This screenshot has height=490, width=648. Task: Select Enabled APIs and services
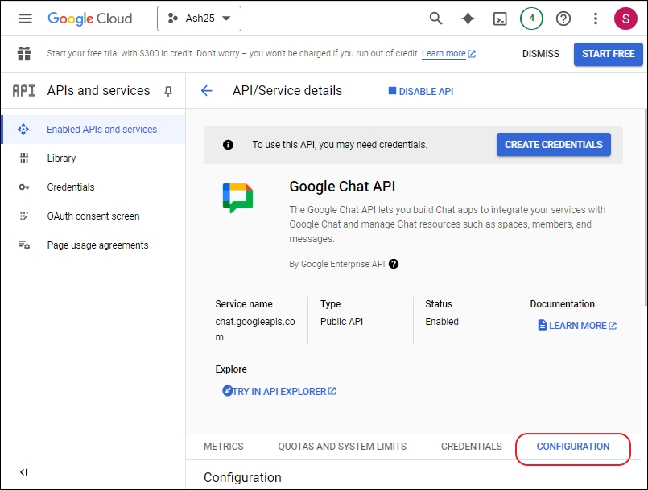[x=94, y=130]
